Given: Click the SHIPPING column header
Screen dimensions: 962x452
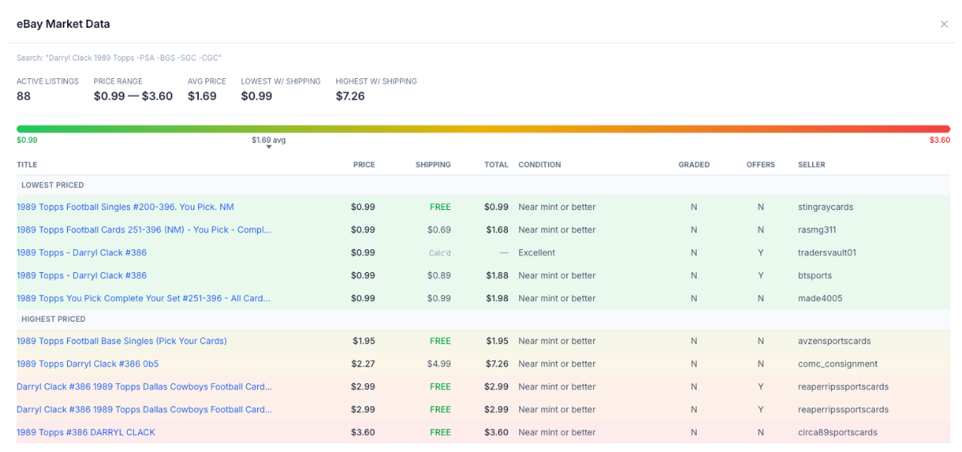Looking at the screenshot, I should click(x=433, y=165).
